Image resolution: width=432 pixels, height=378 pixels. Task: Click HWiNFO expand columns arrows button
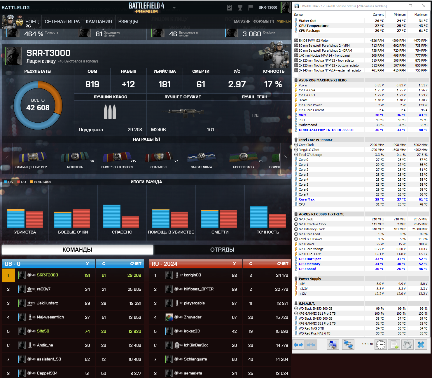click(x=298, y=345)
